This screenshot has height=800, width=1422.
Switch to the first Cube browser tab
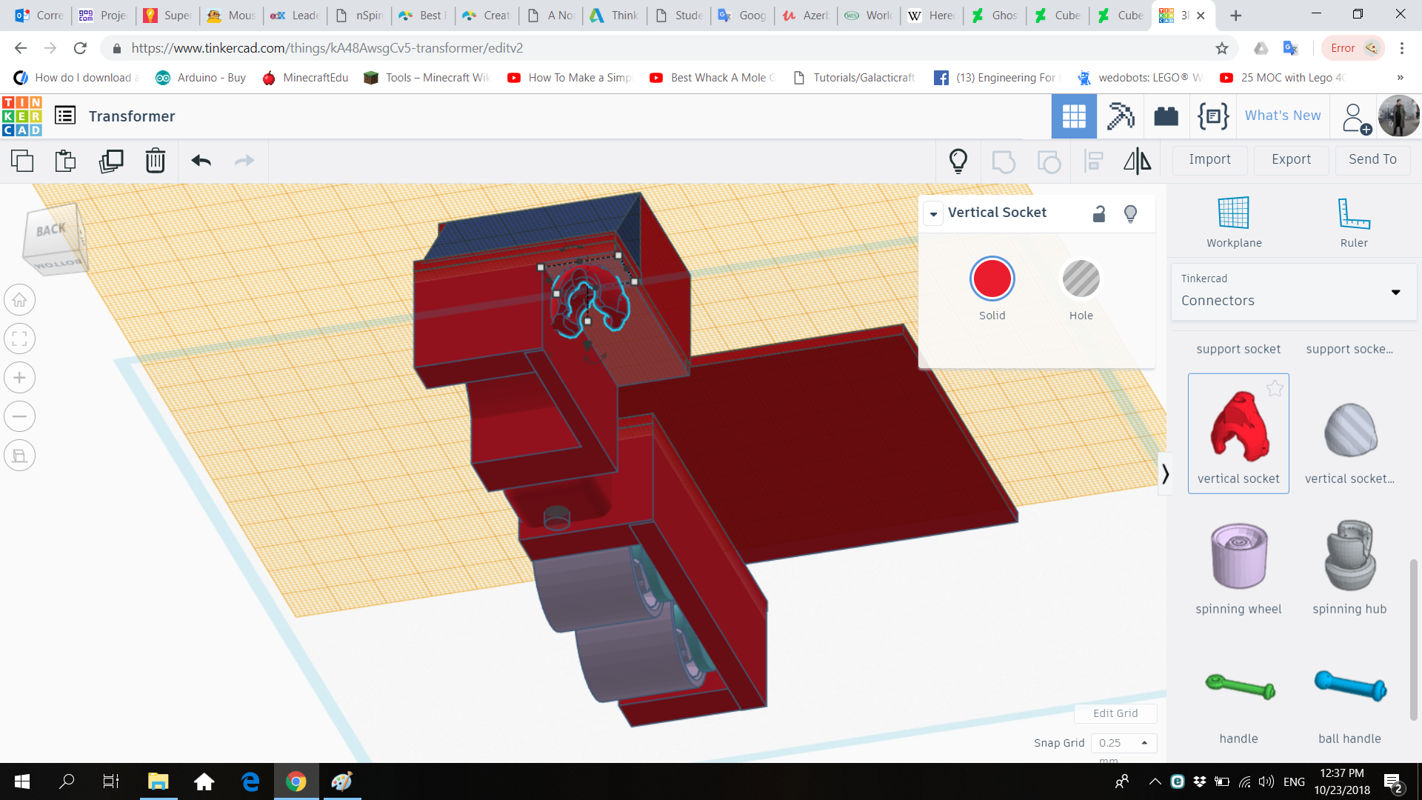click(1058, 15)
